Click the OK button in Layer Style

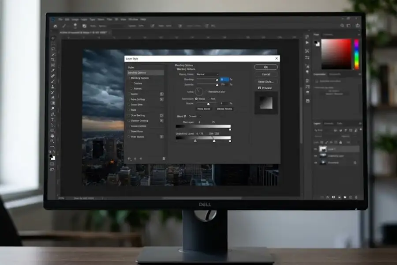(x=266, y=67)
